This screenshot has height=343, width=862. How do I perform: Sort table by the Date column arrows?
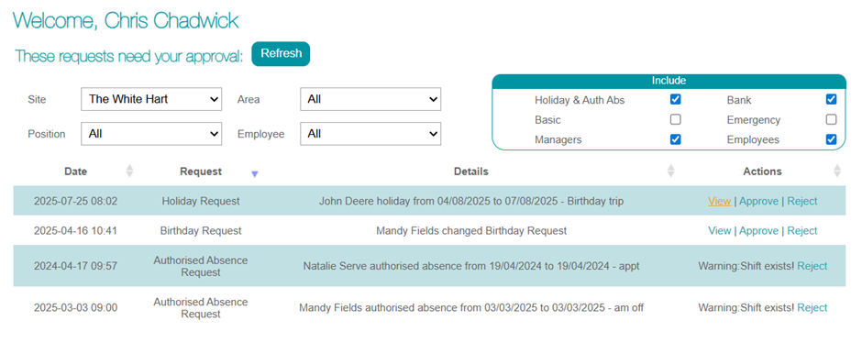pyautogui.click(x=129, y=171)
